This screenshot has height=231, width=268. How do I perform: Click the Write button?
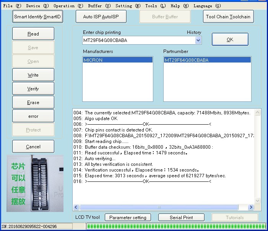coord(33,75)
